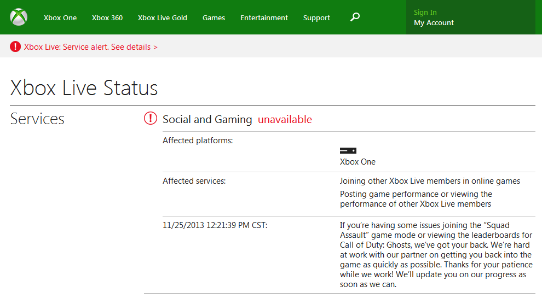Open search via the magnifier icon

[355, 17]
